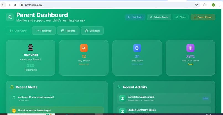Click the orange Day Streak lightning icon
Image resolution: width=223 pixels, height=115 pixels.
click(84, 48)
